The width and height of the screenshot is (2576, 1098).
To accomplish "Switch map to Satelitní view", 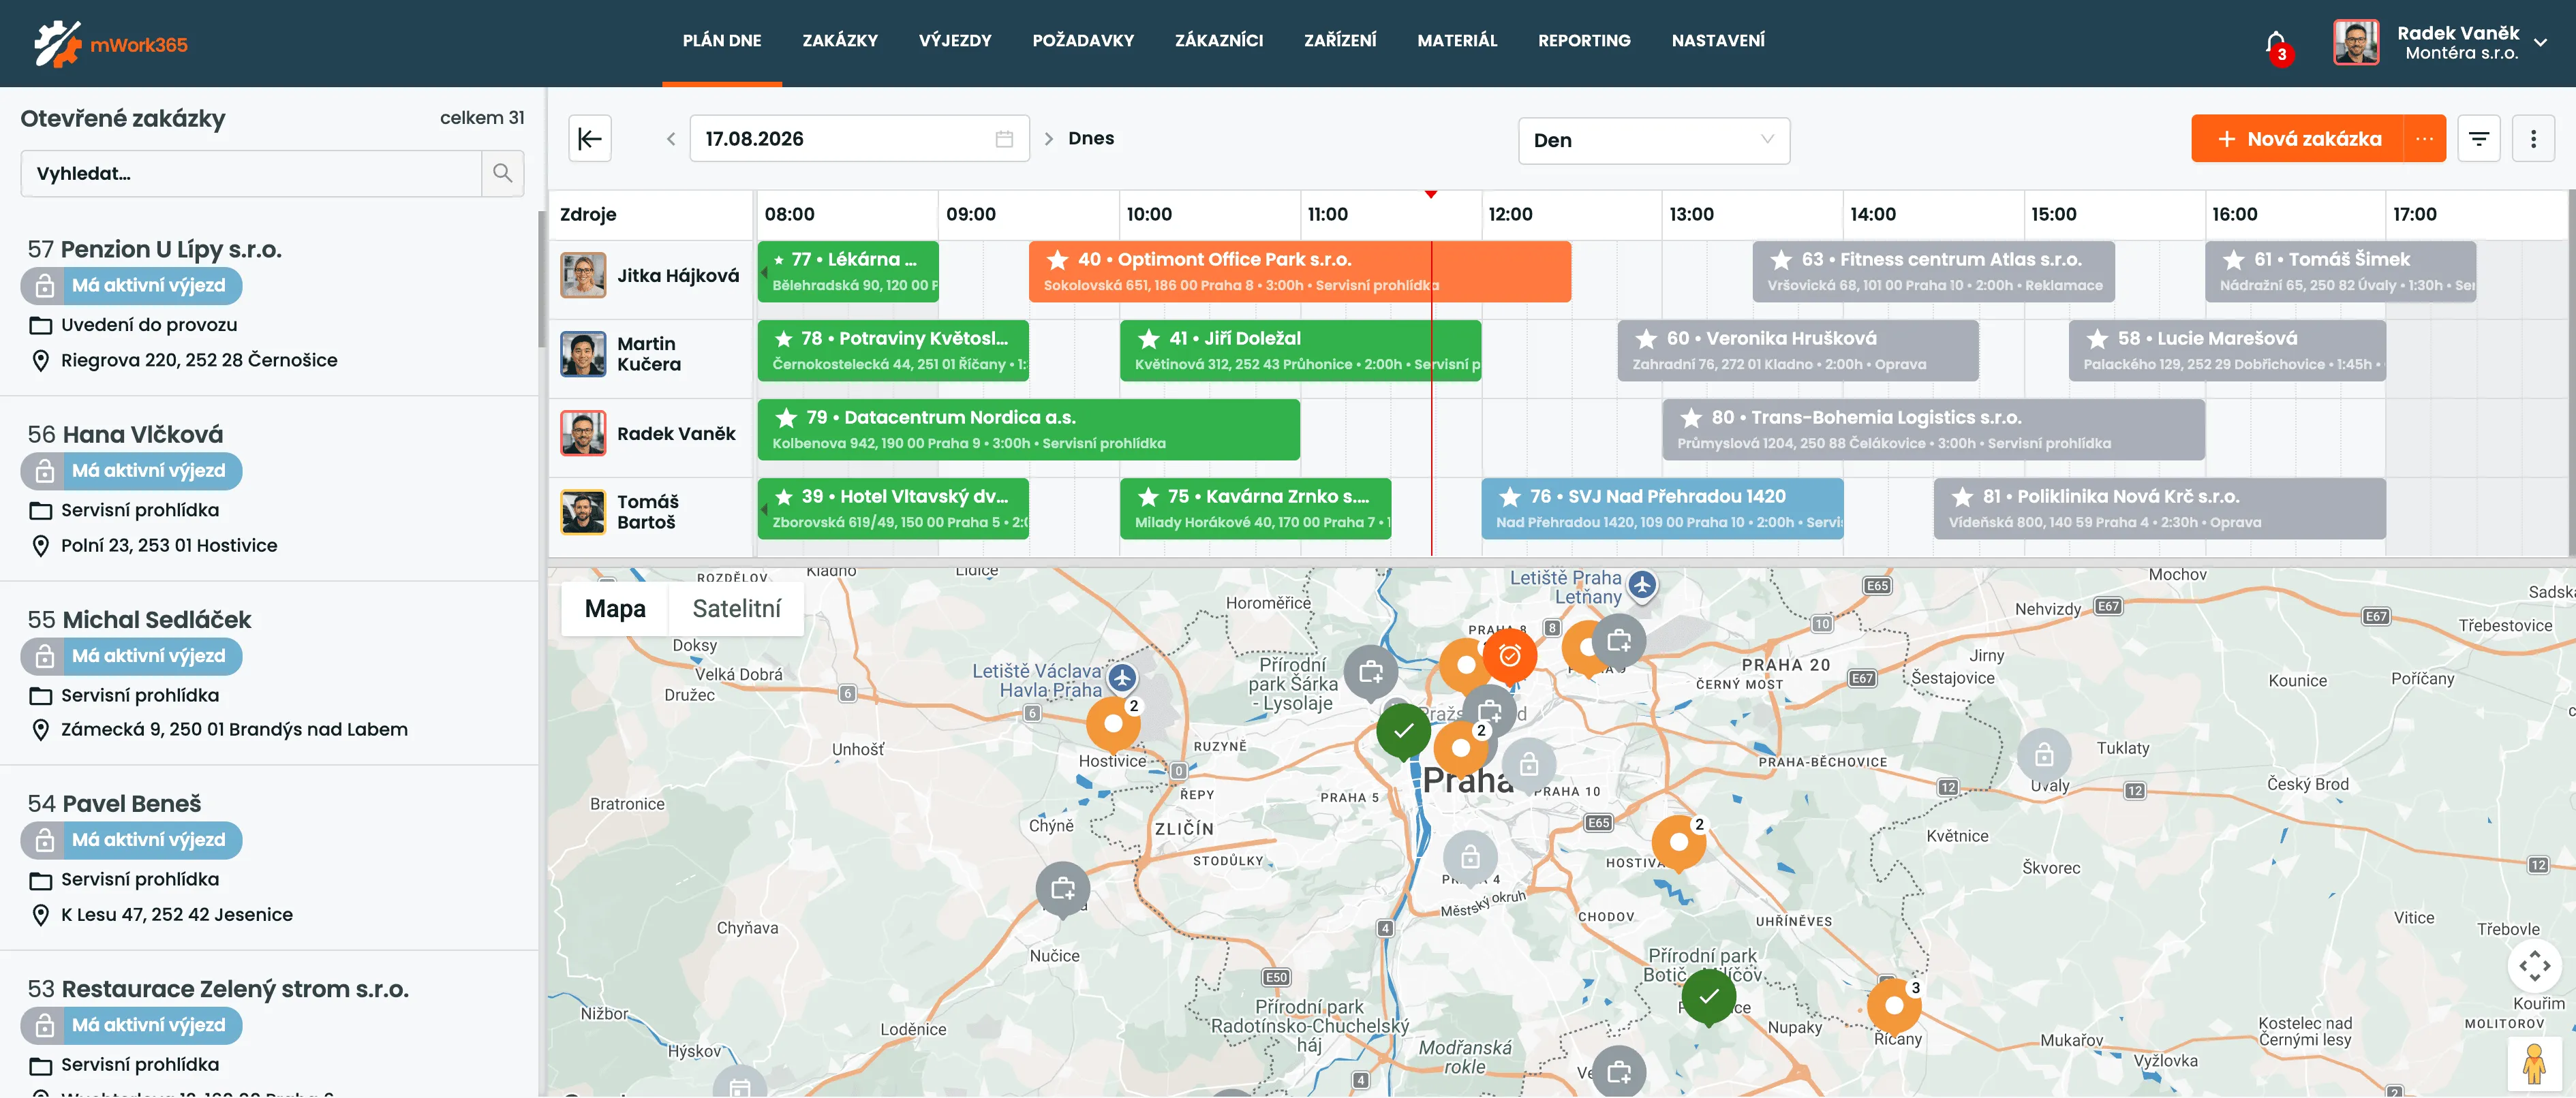I will click(736, 608).
